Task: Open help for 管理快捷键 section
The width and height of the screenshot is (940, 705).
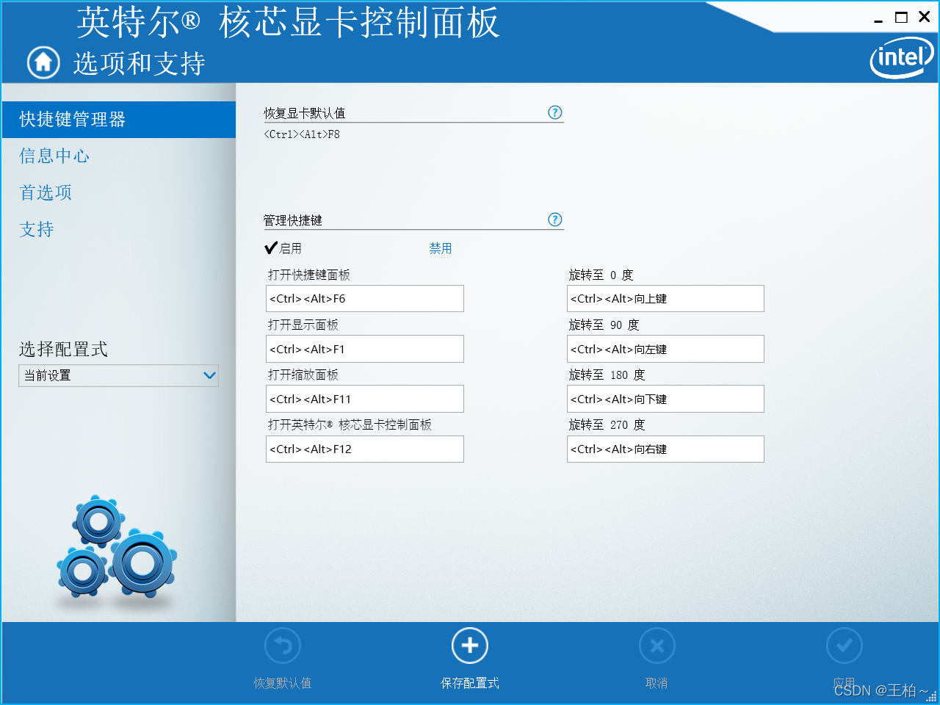Action: click(x=555, y=220)
